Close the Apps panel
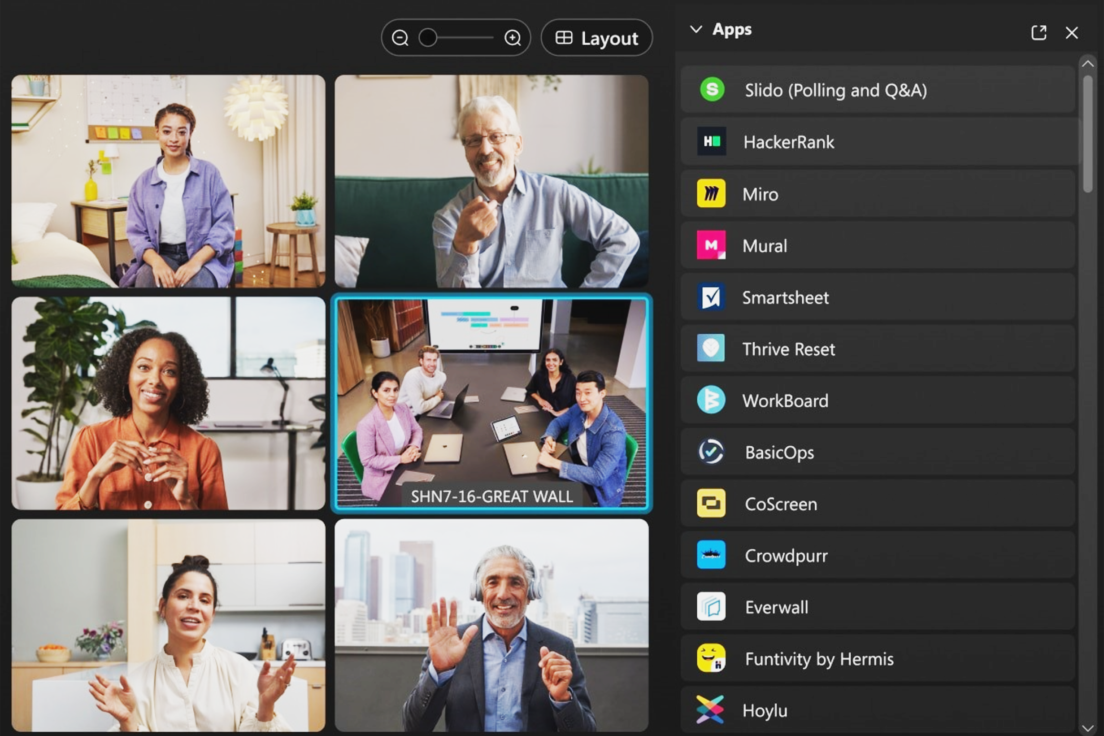Image resolution: width=1104 pixels, height=736 pixels. 1072,32
